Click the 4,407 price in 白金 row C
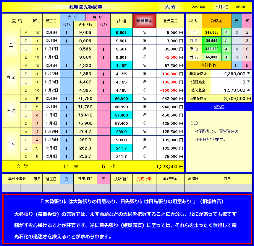The height and width of the screenshot is (246, 254). pos(85,82)
